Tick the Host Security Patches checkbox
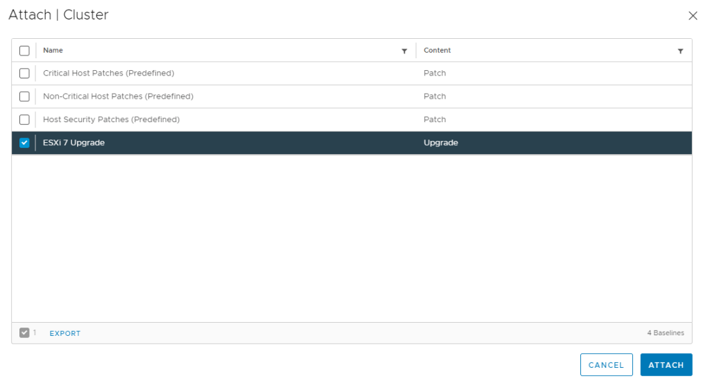710x381 pixels. pos(24,119)
